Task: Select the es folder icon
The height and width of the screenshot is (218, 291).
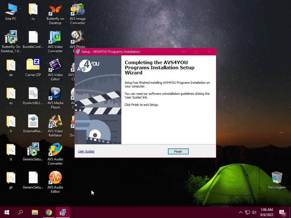Action: coord(11,96)
